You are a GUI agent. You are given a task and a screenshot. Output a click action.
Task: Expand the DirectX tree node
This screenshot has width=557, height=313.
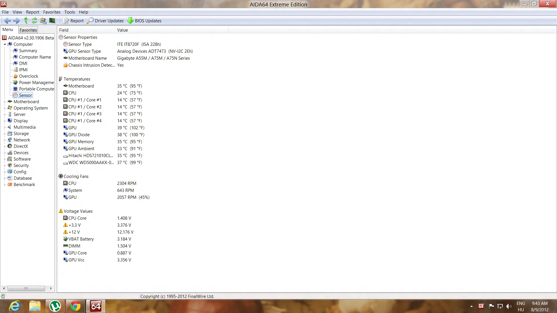tap(5, 146)
